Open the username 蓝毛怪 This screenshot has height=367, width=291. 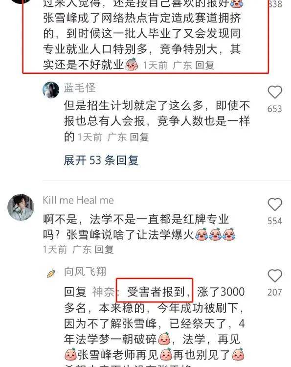tap(80, 88)
